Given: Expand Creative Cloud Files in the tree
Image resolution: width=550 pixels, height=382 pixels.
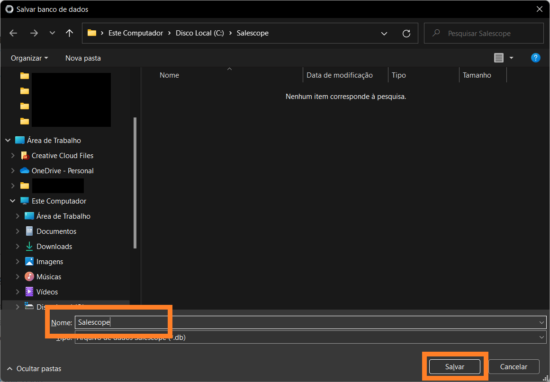Looking at the screenshot, I should click(x=13, y=156).
